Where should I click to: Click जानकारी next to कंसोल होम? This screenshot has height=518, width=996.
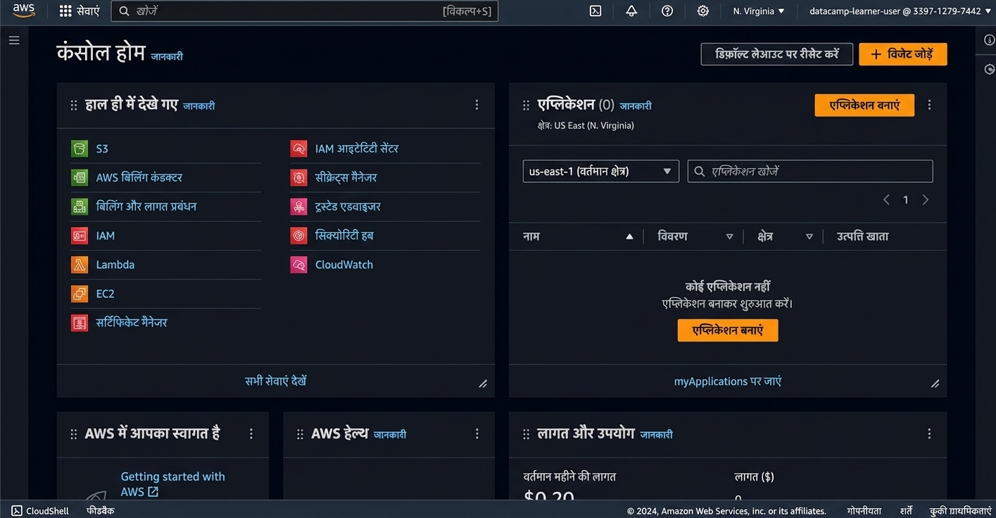pos(167,56)
